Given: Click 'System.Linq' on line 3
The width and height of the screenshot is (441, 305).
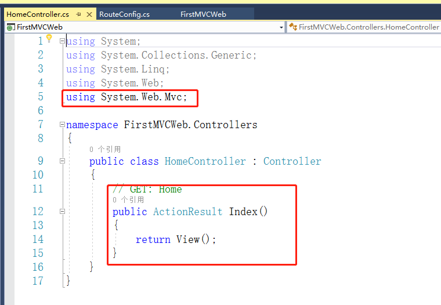Looking at the screenshot, I should tap(133, 69).
